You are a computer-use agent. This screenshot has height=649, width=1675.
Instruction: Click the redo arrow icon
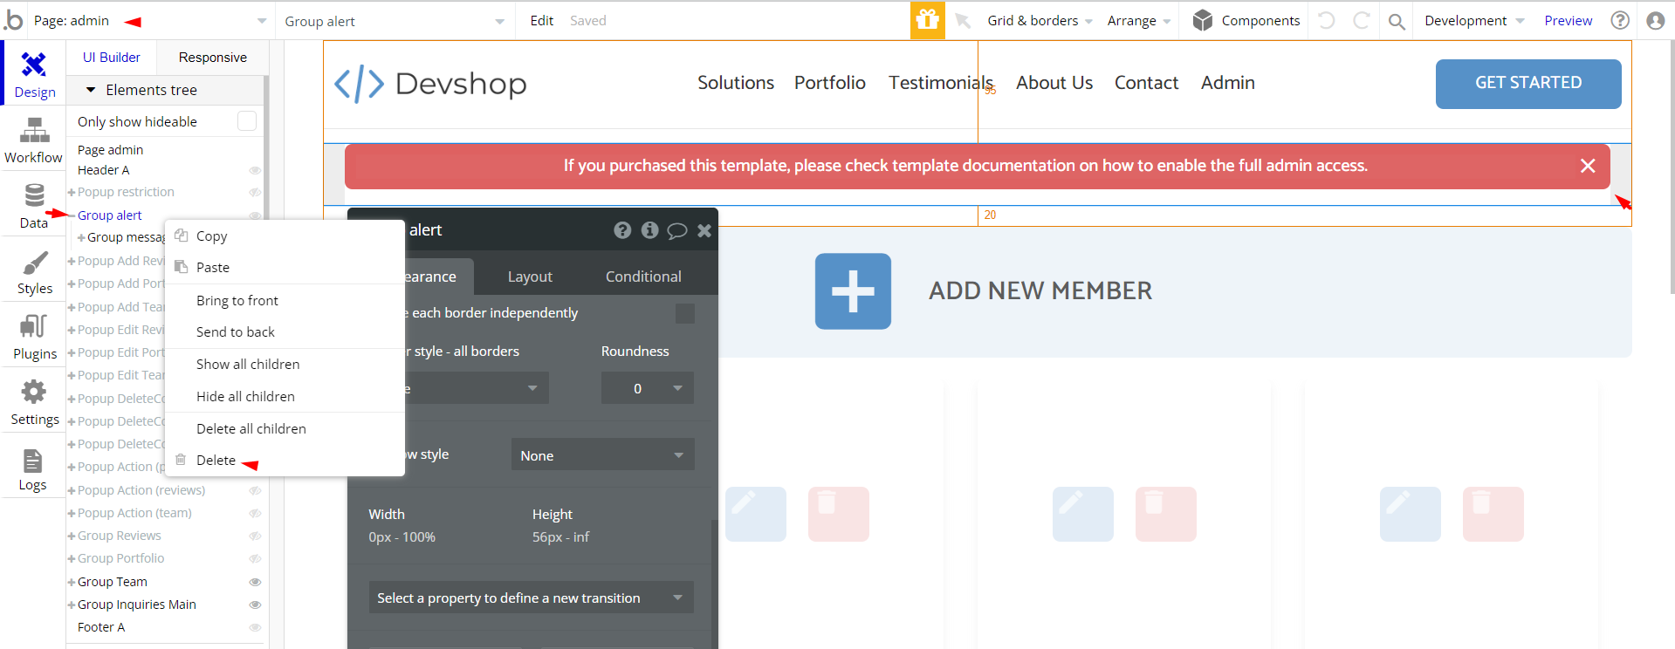point(1362,20)
